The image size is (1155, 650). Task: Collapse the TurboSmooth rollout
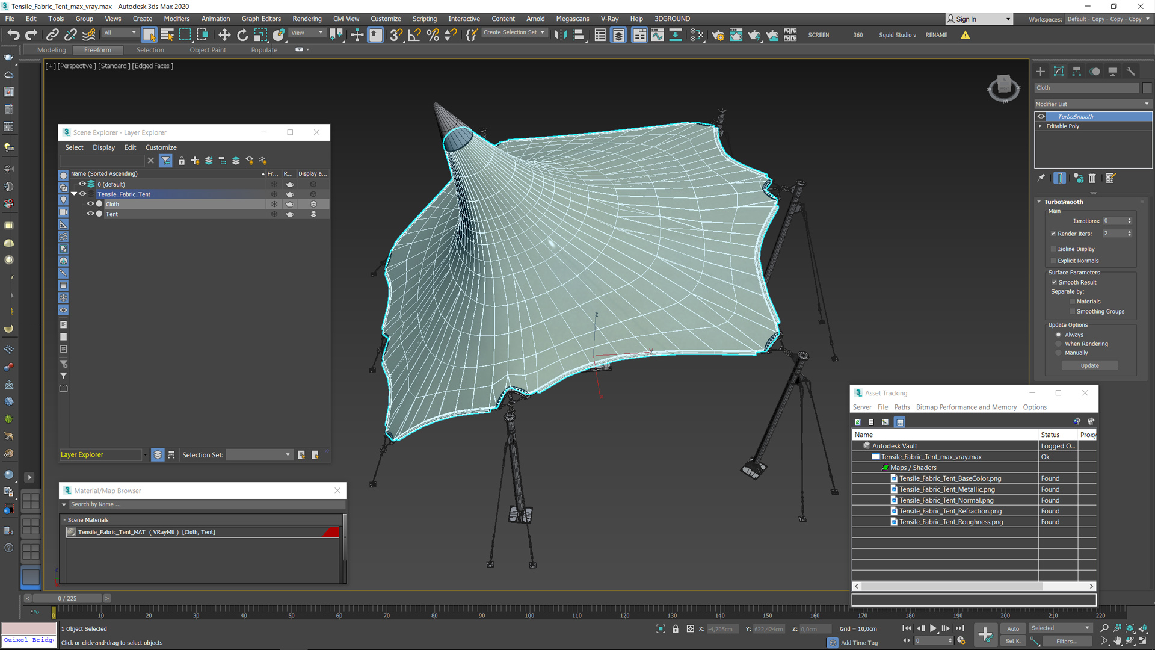pyautogui.click(x=1039, y=202)
